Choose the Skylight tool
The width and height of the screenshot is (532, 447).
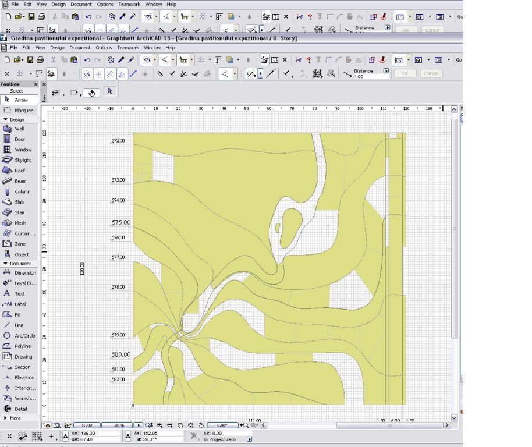pyautogui.click(x=23, y=160)
